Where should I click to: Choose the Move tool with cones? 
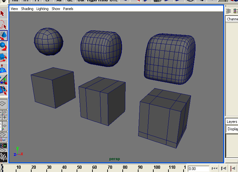point(4,36)
